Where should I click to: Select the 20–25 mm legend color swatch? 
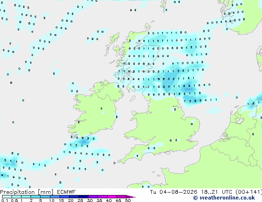pos(74,197)
